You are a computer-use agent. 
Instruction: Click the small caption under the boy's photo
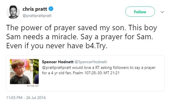pos(33,86)
